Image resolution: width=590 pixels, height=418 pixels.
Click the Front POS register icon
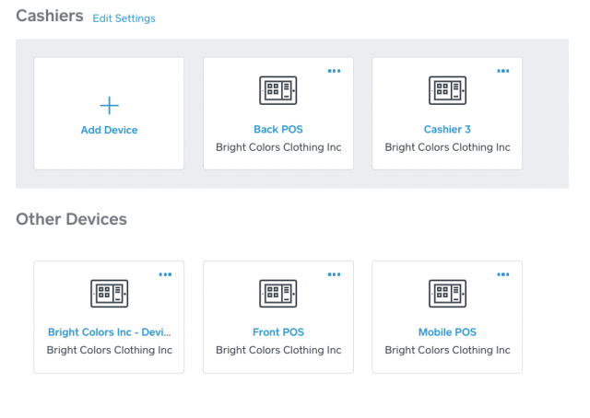(x=277, y=294)
